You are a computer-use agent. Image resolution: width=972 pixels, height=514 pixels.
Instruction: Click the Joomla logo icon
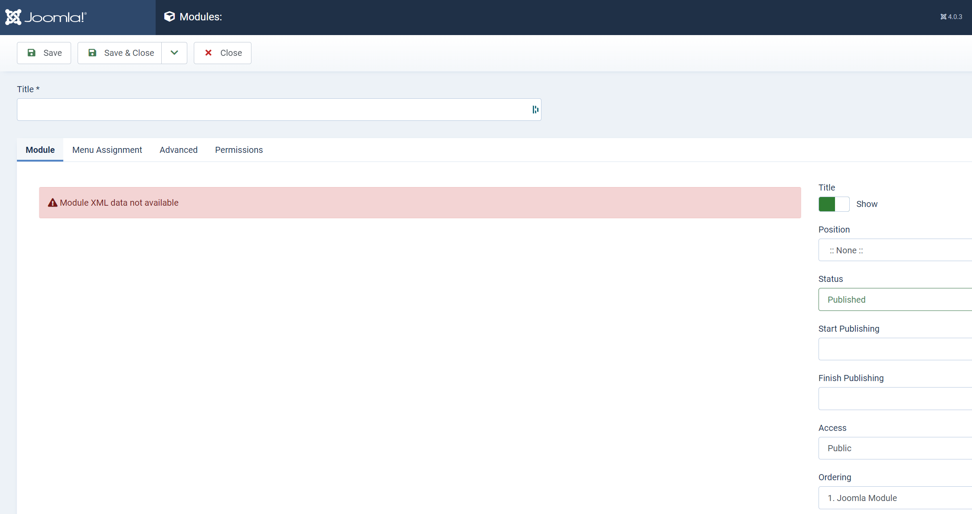13,17
